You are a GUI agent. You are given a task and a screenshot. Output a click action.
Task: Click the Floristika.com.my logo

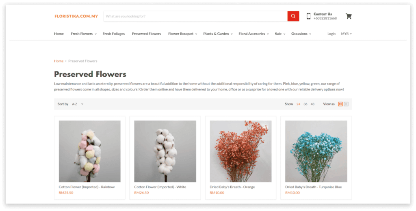click(x=76, y=16)
